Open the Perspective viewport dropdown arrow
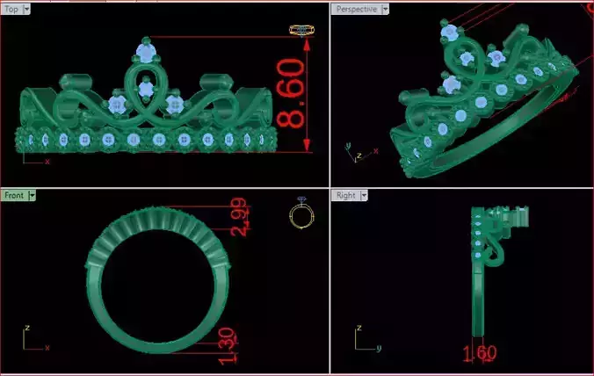594x376 pixels. 385,9
